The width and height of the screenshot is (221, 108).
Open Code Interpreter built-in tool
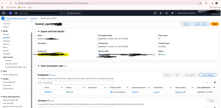coord(12,64)
